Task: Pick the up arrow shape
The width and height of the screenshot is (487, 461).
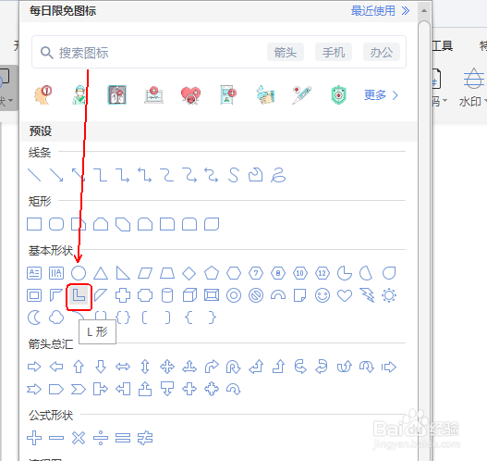Action: tap(79, 367)
